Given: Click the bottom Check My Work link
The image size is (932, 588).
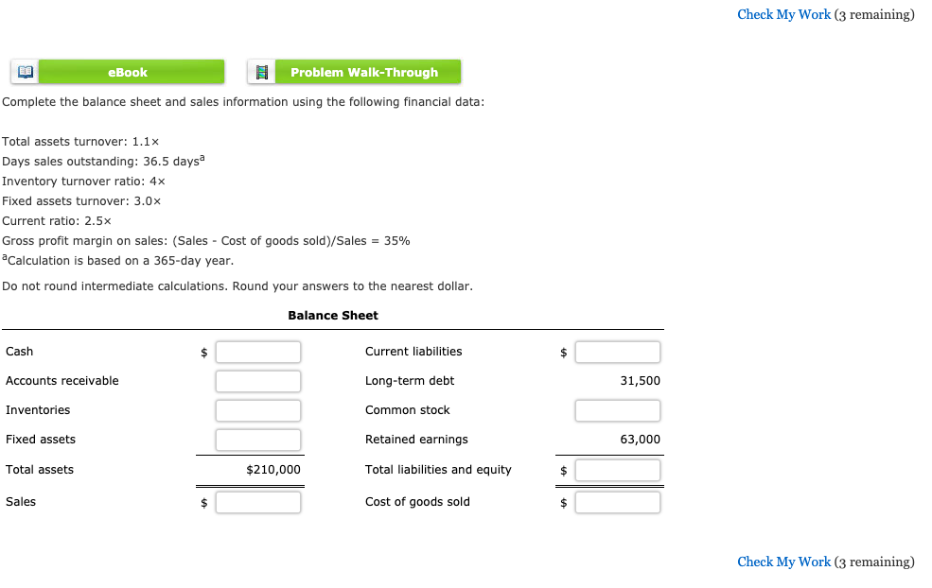Looking at the screenshot, I should tap(783, 562).
